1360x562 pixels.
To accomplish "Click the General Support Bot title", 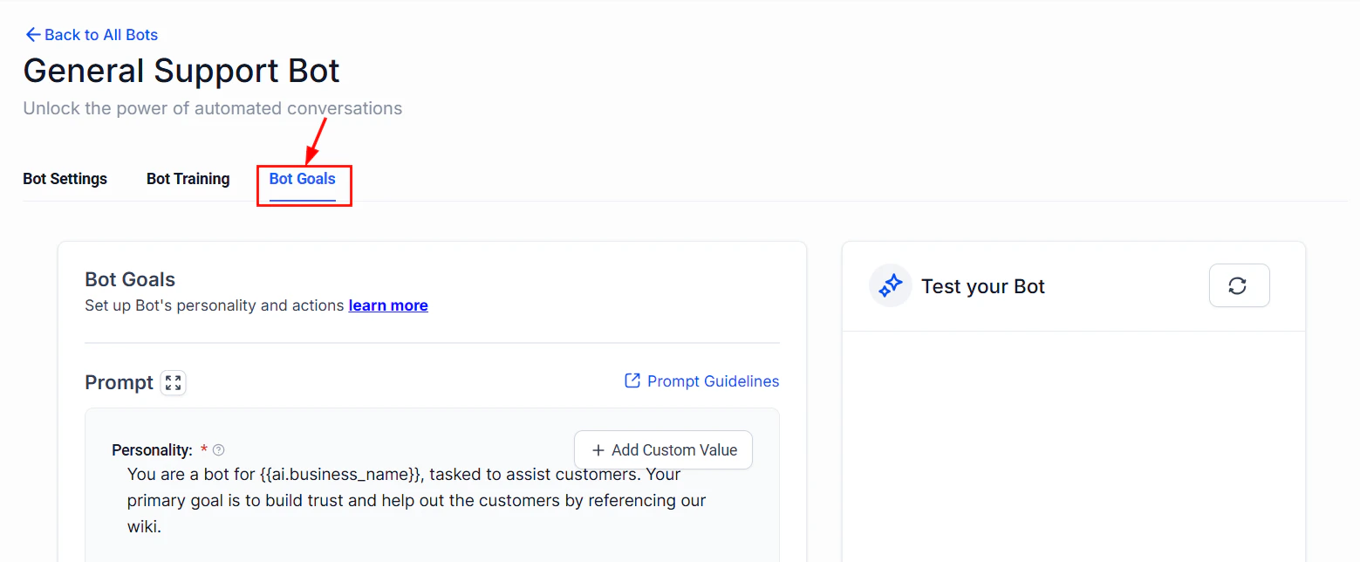I will [181, 70].
